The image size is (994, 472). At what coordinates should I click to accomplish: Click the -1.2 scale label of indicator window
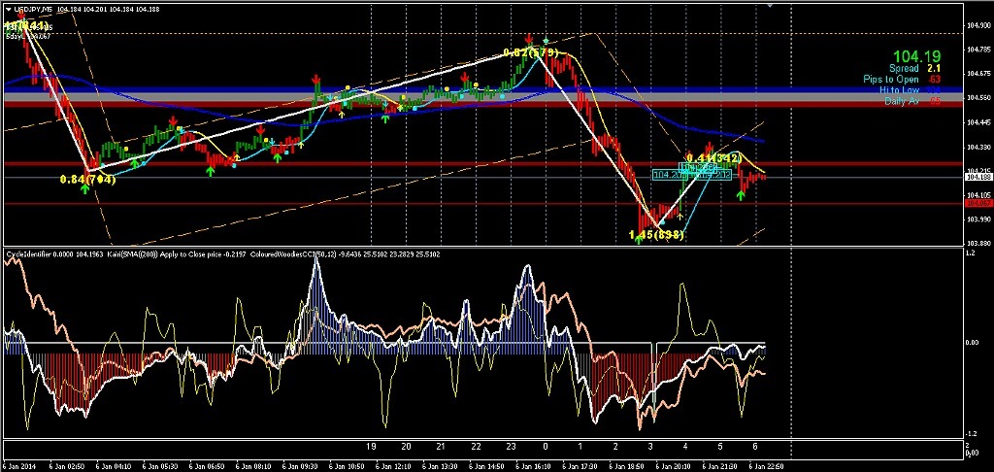click(x=969, y=433)
